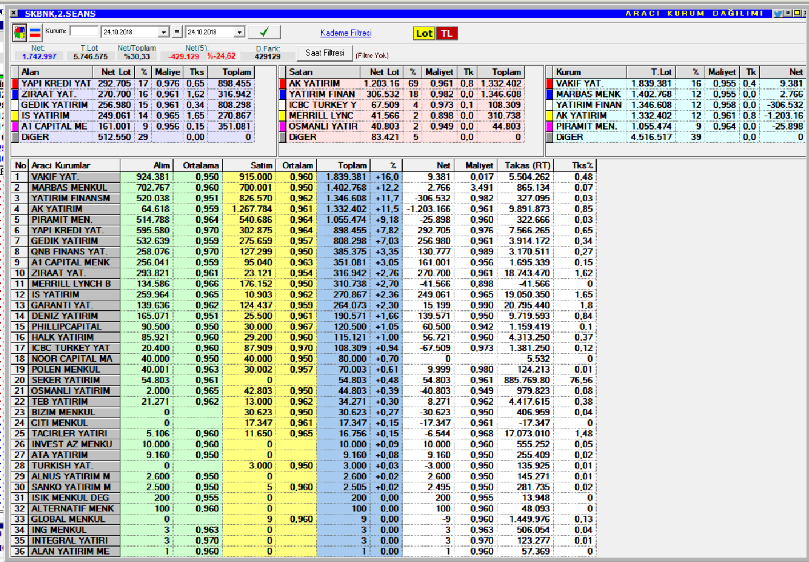Viewport: 809px width, 562px height.
Task: Sort main table by Alim column header
Action: [x=147, y=165]
